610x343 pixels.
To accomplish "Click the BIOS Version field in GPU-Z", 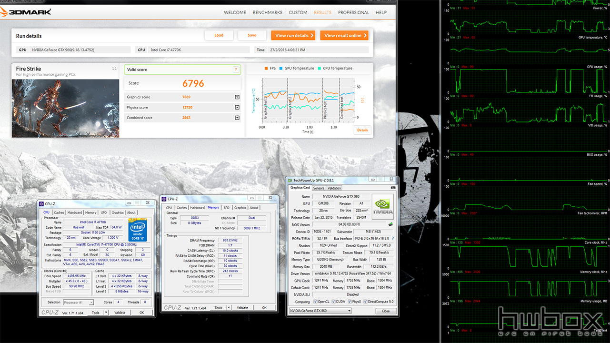I will point(349,224).
